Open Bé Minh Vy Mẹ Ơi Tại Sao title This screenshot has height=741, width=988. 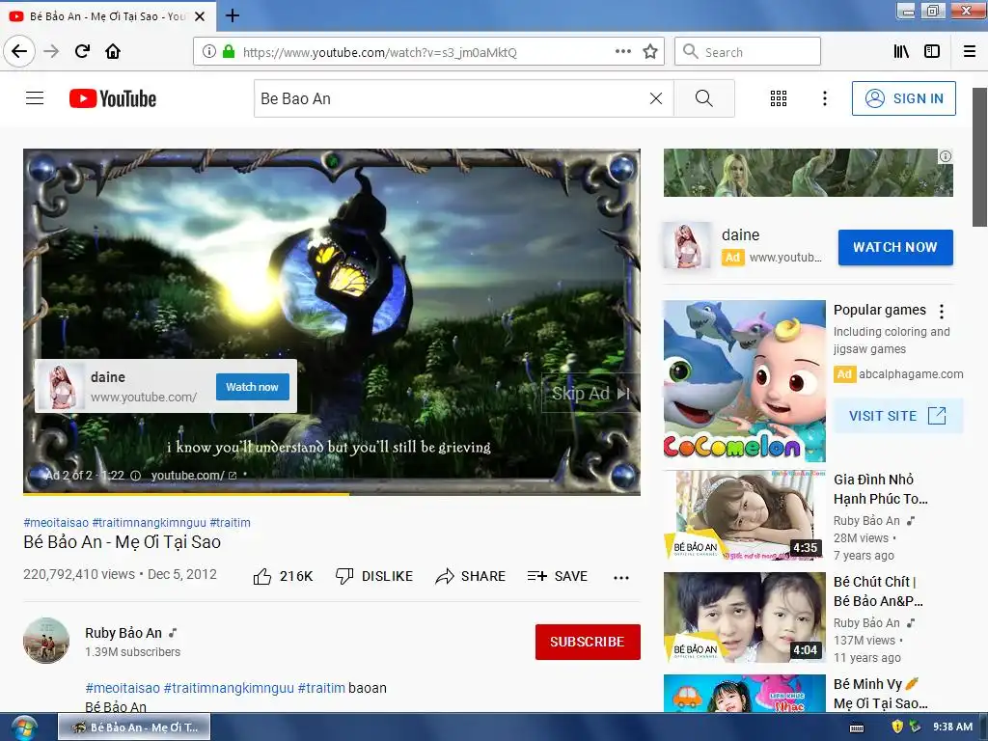(x=880, y=693)
